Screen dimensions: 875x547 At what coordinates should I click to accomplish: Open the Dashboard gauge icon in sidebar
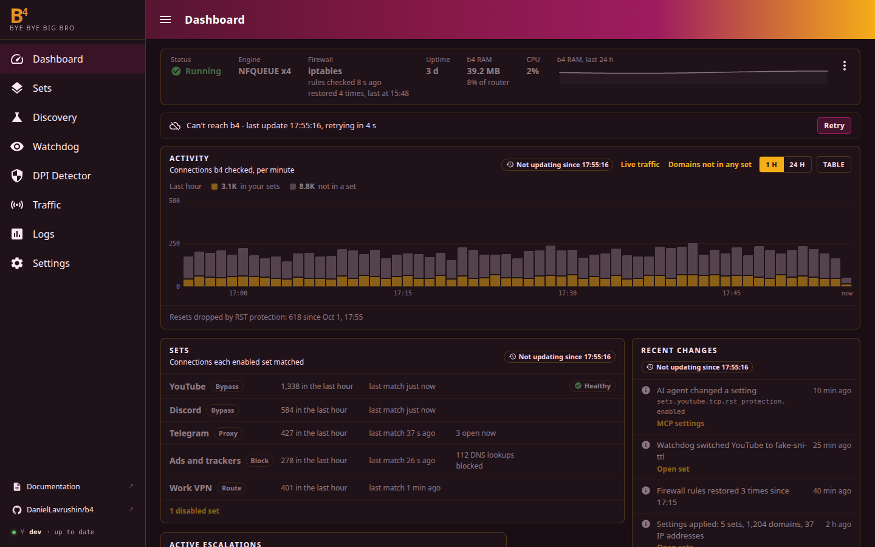[x=17, y=59]
